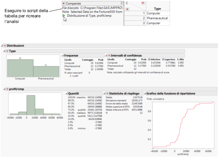Open the profit/emp red triangle menu
This screenshot has width=220, height=157.
(x=7, y=89)
